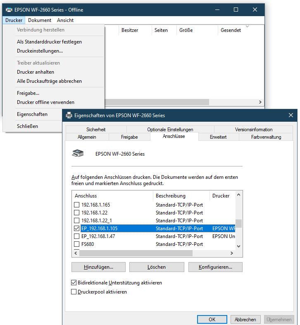Click the port list's vertical scrollbar thumb
300x325 pixels.
click(238, 224)
